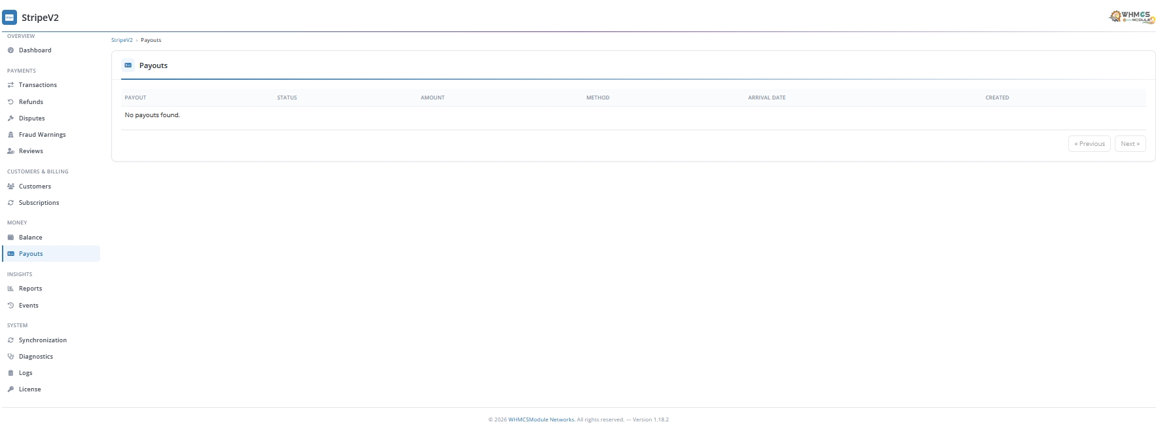
Task: Click the Customers people icon
Action: 10,187
